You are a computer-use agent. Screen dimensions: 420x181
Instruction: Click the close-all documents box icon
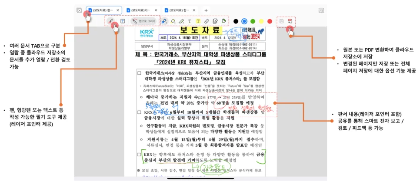[79, 10]
